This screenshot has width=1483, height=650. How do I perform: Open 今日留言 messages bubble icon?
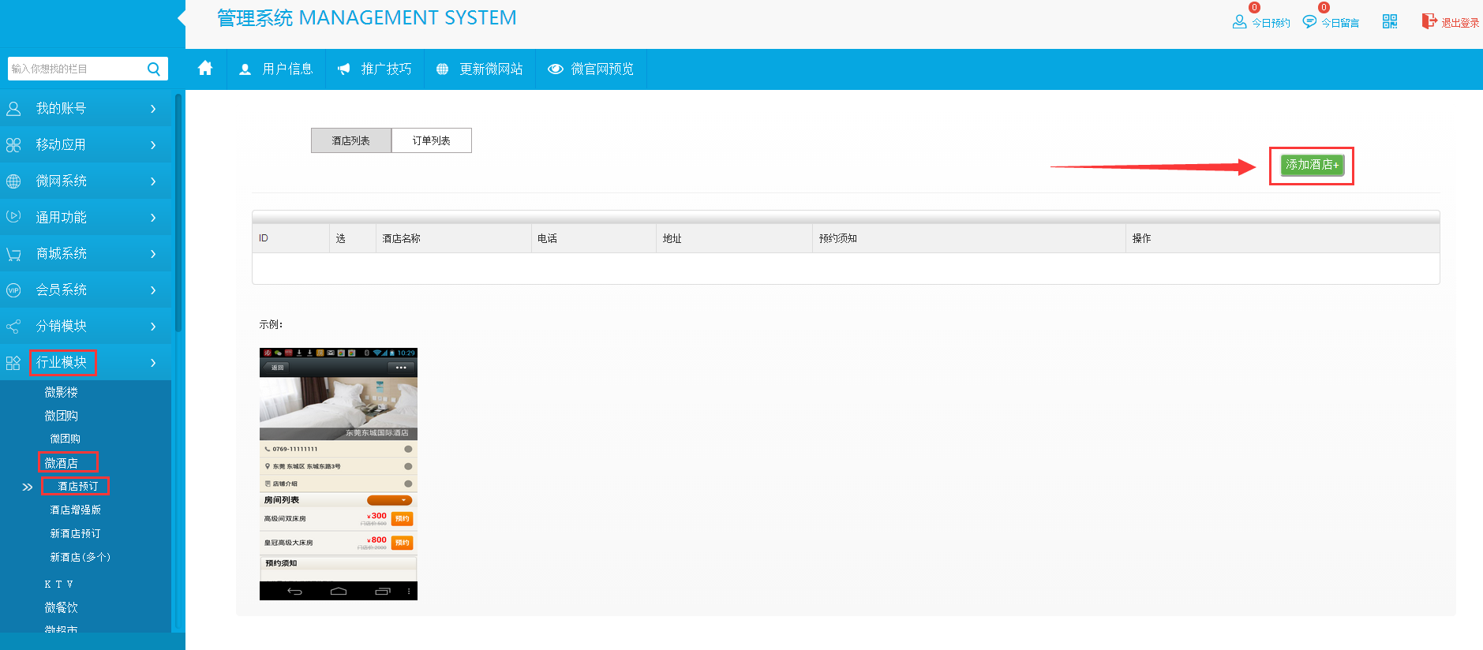click(1309, 22)
